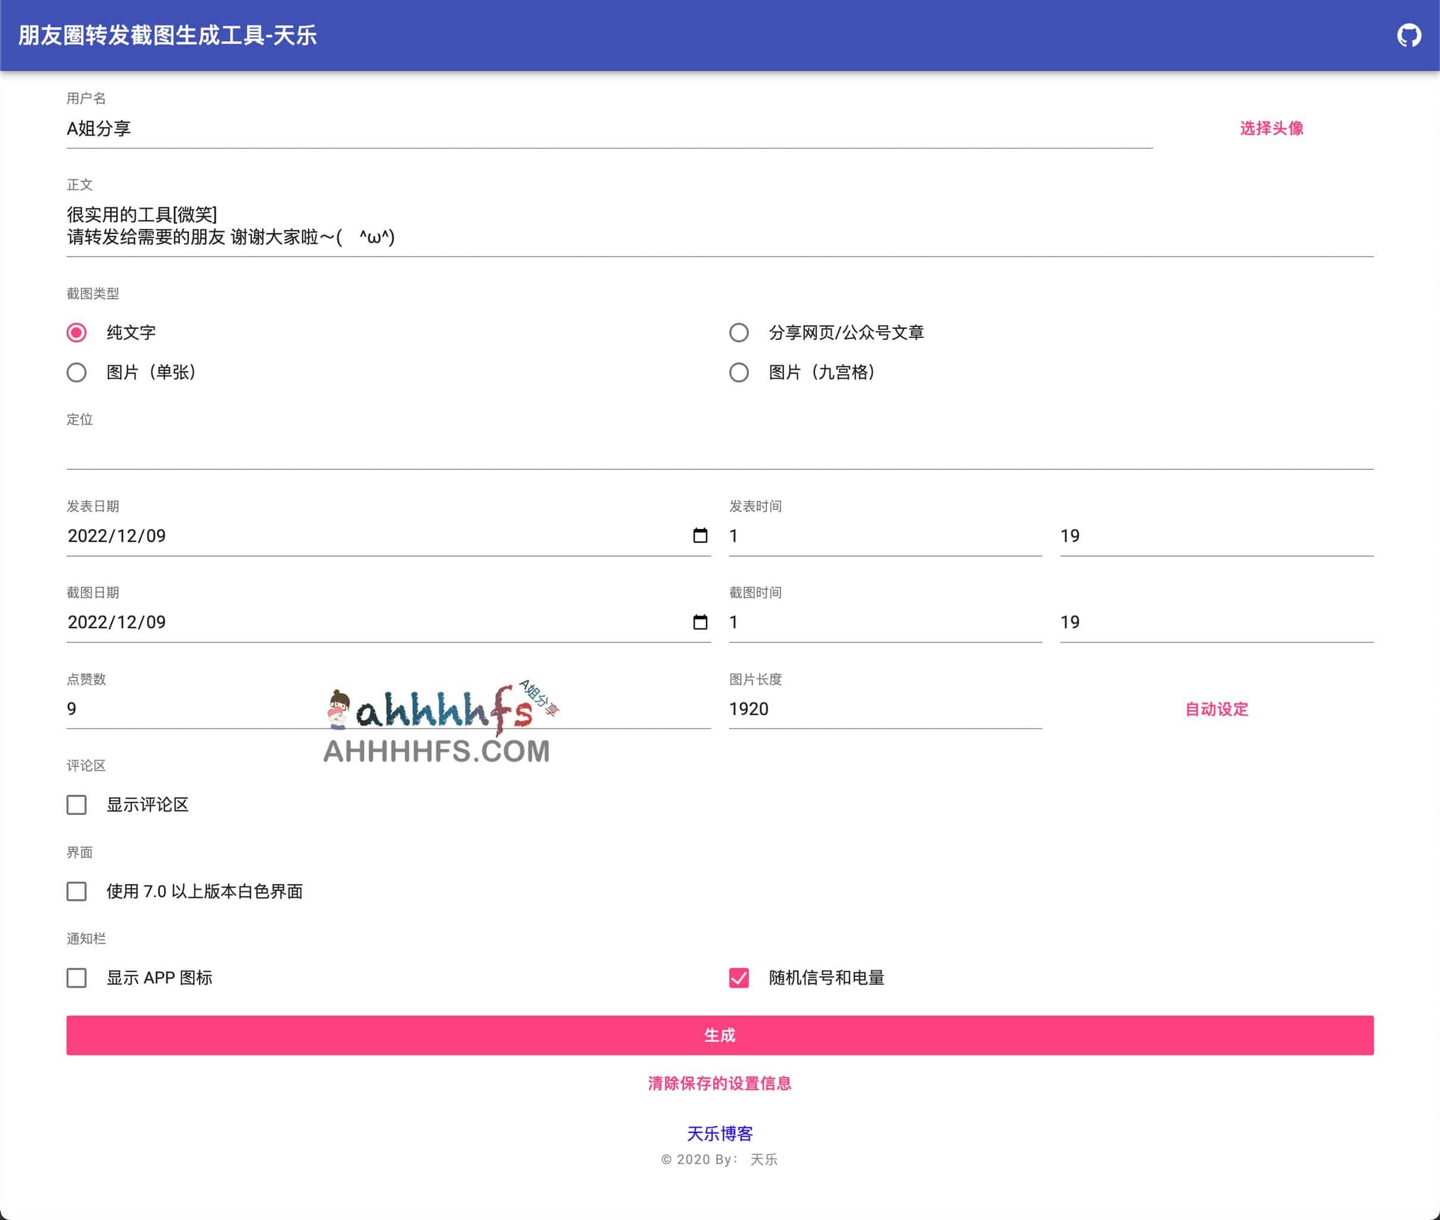Enable 显示评论区 checkbox
The width and height of the screenshot is (1440, 1220).
(x=76, y=804)
